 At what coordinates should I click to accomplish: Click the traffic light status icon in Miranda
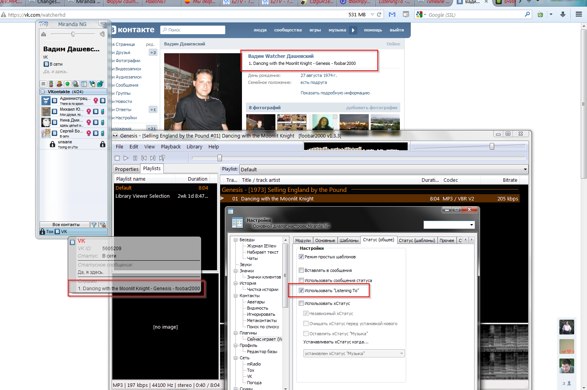click(x=51, y=84)
